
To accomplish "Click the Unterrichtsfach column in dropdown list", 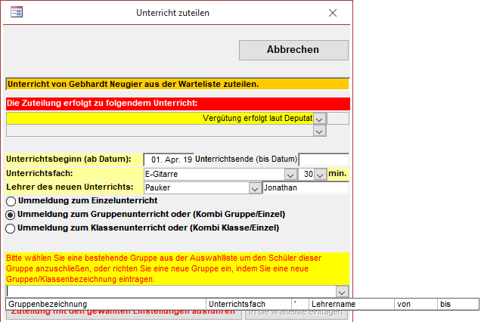I will pyautogui.click(x=250, y=304).
